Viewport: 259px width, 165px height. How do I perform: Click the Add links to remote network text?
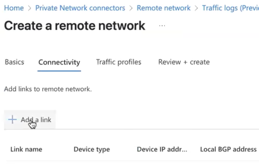48,89
